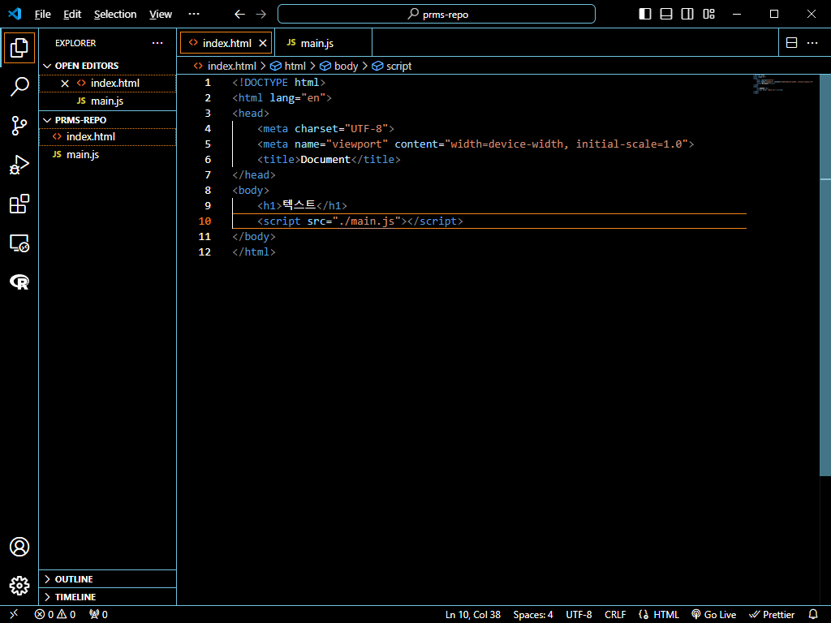Open the Manage settings gear
Image resolution: width=831 pixels, height=623 pixels.
19,585
